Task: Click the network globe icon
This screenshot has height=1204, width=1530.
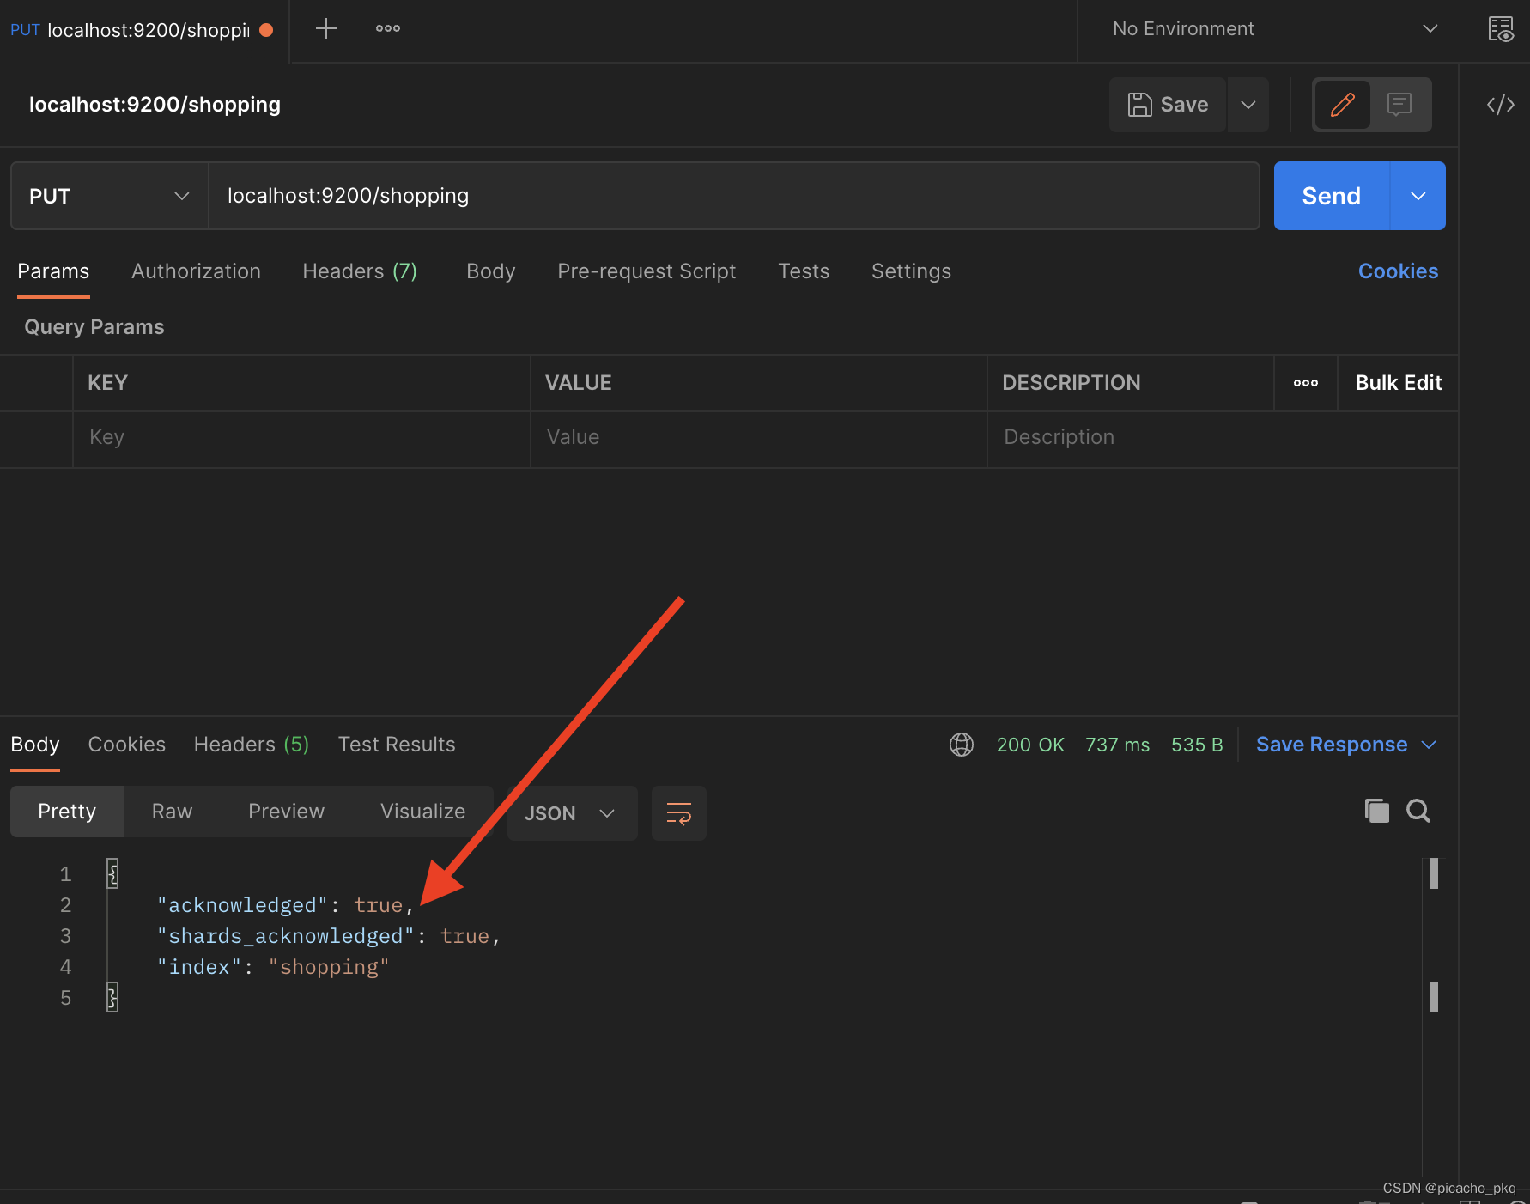Action: point(961,745)
